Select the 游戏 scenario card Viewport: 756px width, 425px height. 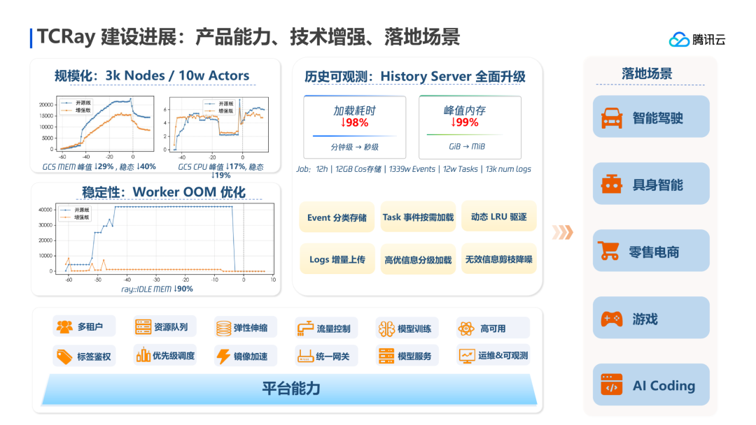pyautogui.click(x=651, y=317)
